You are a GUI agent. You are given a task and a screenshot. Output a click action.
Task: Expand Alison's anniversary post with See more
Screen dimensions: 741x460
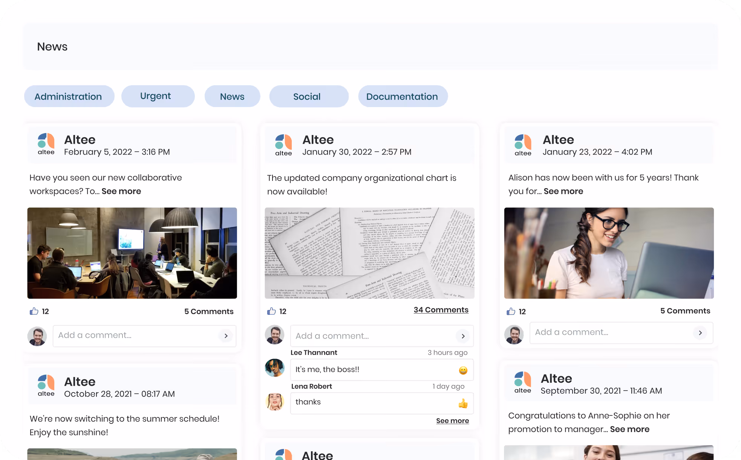(x=563, y=191)
